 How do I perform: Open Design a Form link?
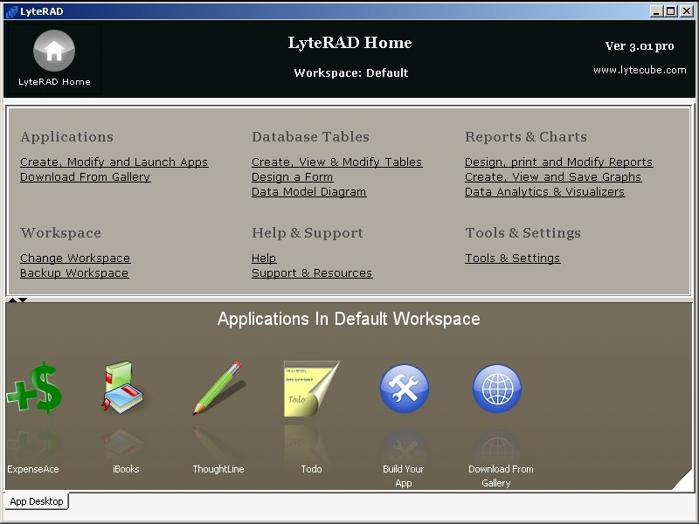(x=292, y=177)
